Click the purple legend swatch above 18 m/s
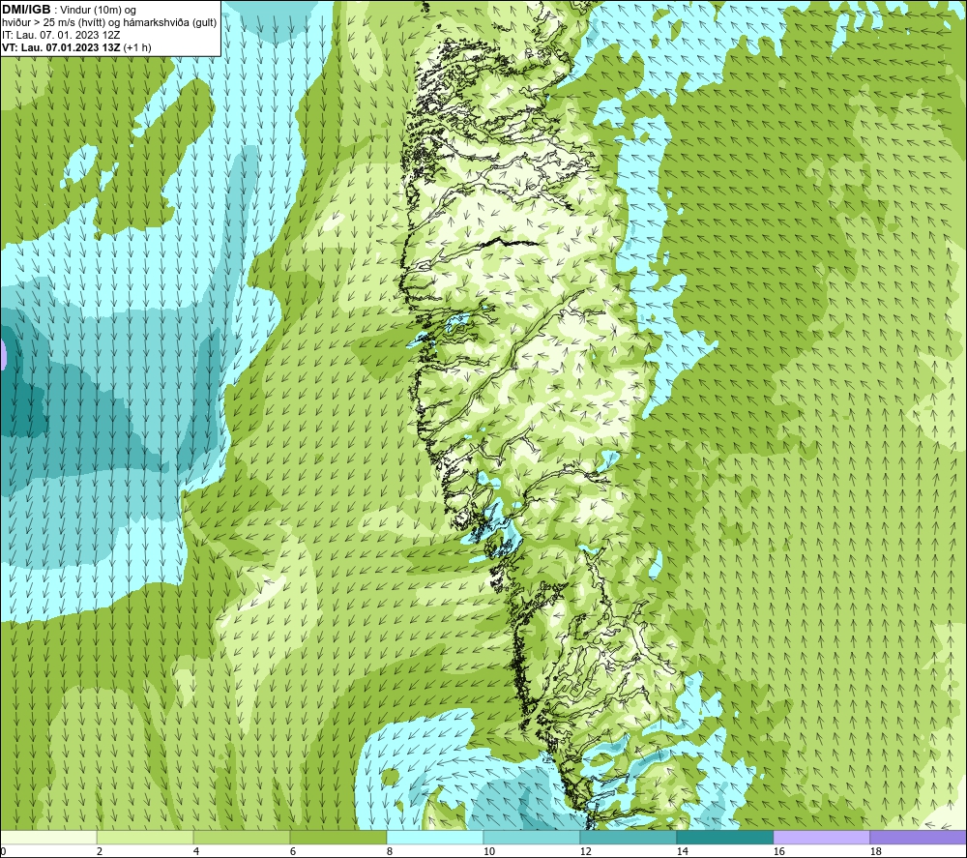The width and height of the screenshot is (967, 858). point(918,837)
